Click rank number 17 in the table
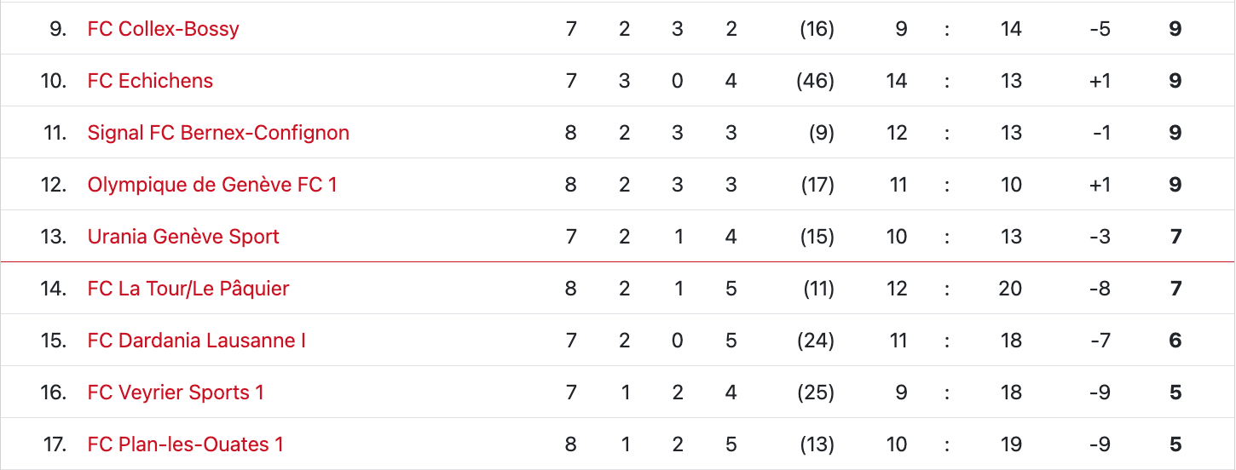 (54, 444)
